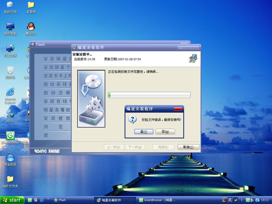Select 我的电脑 desktop icon
The image size is (272, 204).
coord(10,29)
